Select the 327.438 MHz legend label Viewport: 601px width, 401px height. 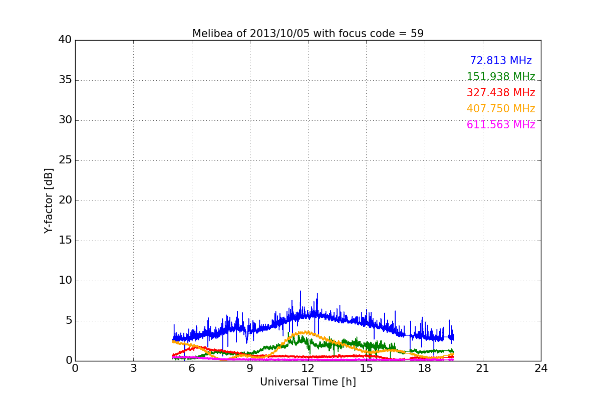coord(501,93)
